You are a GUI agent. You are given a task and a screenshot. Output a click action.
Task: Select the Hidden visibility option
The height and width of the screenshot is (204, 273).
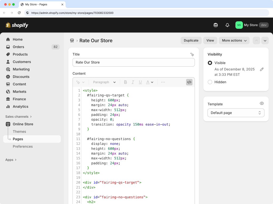point(210,82)
